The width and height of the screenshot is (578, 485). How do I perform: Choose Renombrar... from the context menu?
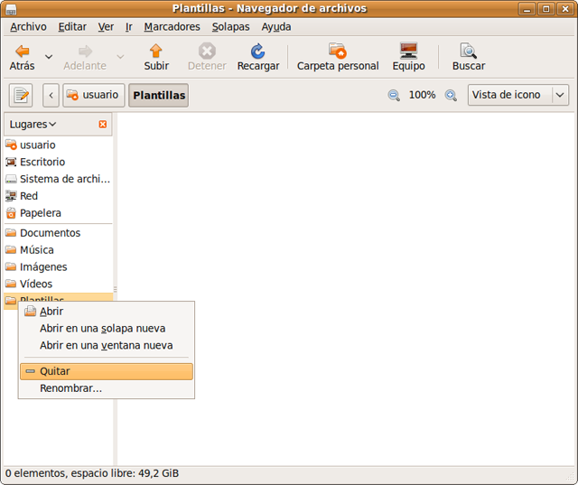point(70,388)
